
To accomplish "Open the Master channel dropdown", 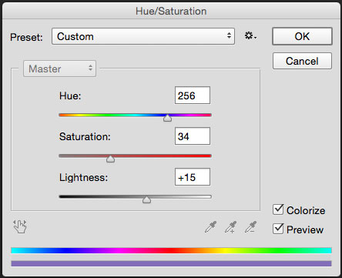I will [x=59, y=69].
